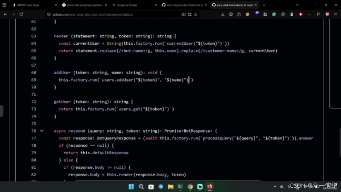The width and height of the screenshot is (341, 192).
Task: Switch to juice-shop/routes/chatbot.ts tab
Action: [x=184, y=5]
